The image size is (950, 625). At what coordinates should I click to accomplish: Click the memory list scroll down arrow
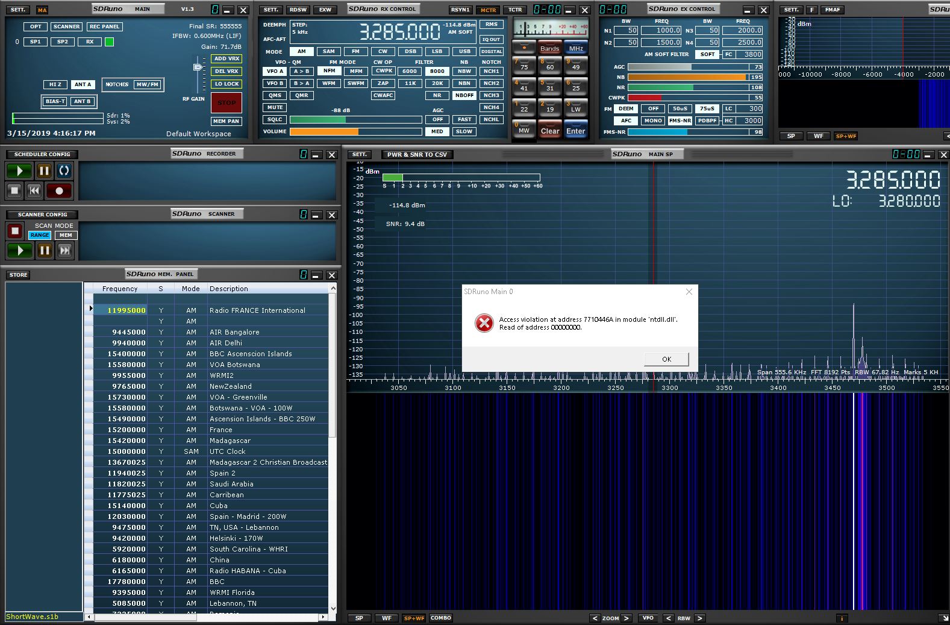point(333,609)
